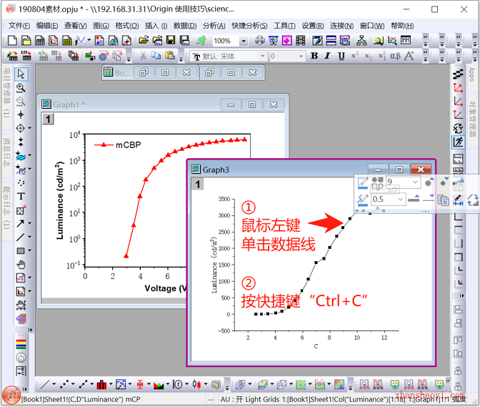Viewport: 480px width, 407px height.
Task: Restore the minimized Book window
Action: click(144, 73)
